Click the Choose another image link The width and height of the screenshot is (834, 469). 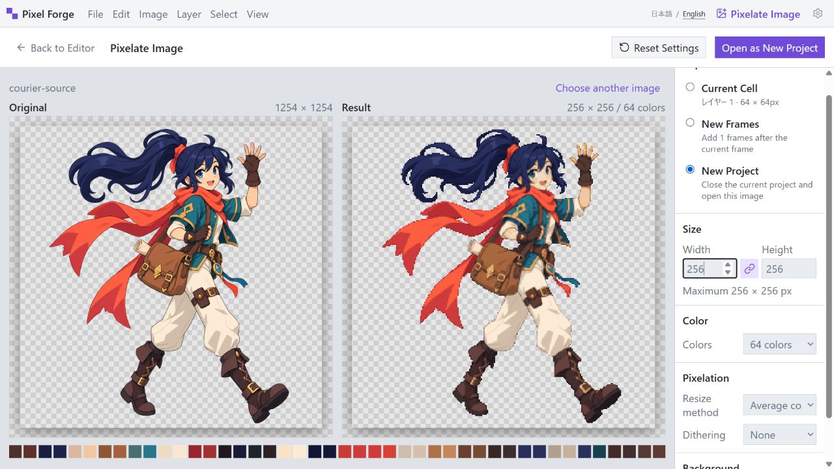[x=607, y=88]
